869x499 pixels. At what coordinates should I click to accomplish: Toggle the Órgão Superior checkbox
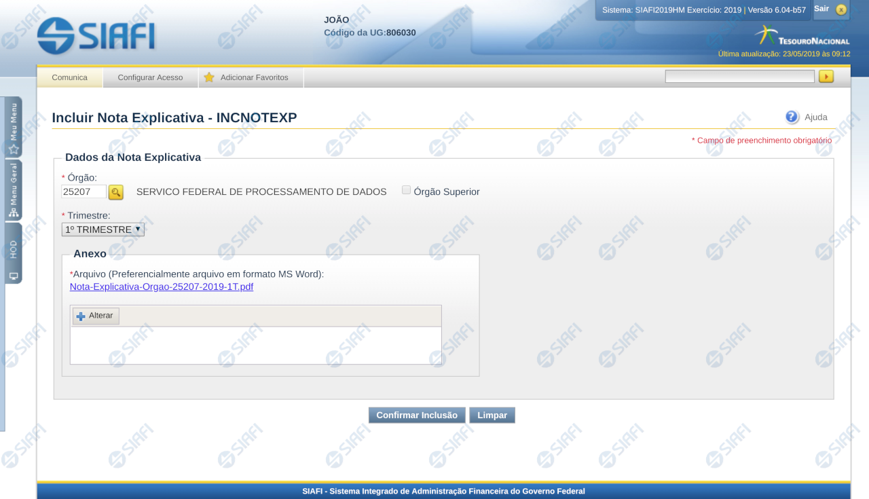406,190
